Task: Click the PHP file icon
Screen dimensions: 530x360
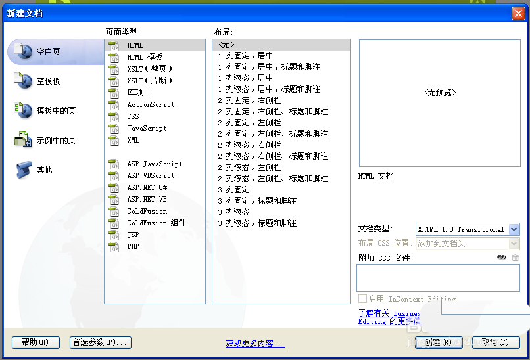Action: [114, 247]
